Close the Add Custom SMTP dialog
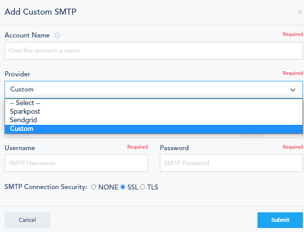The image size is (304, 232). (x=300, y=12)
